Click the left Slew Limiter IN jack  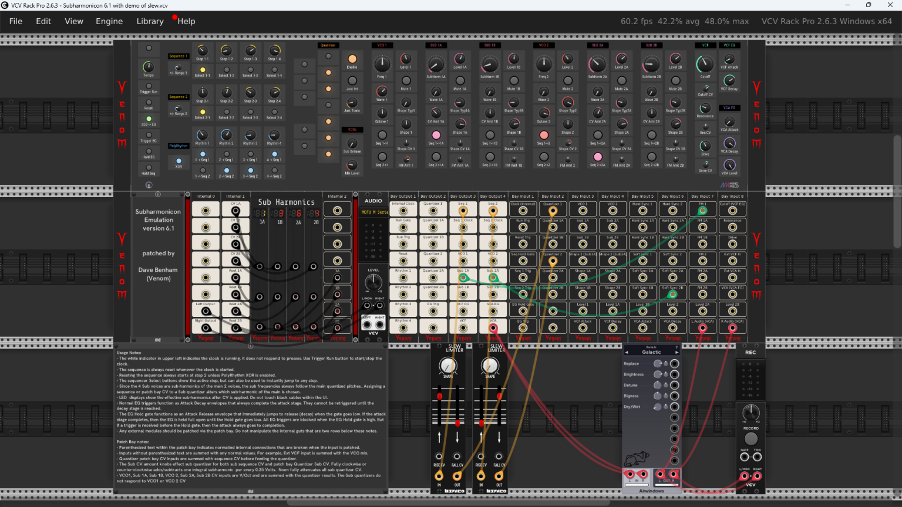(439, 476)
